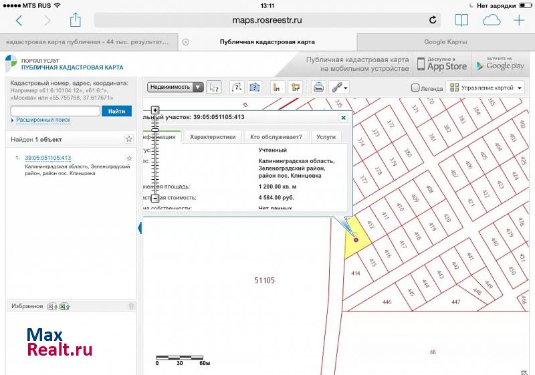Click the print map icon in toolbar
The width and height of the screenshot is (535, 375).
pos(319,87)
